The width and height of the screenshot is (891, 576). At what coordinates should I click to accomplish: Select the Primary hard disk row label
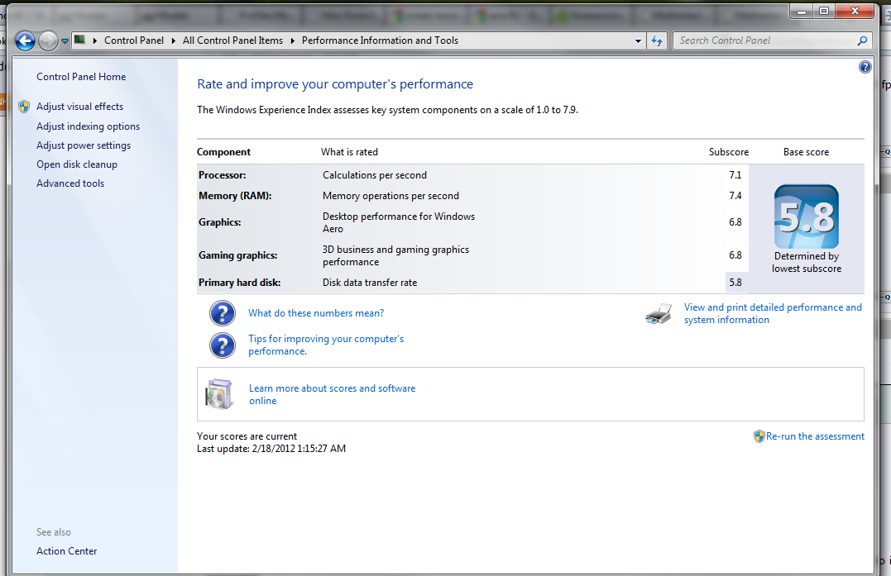tap(239, 283)
